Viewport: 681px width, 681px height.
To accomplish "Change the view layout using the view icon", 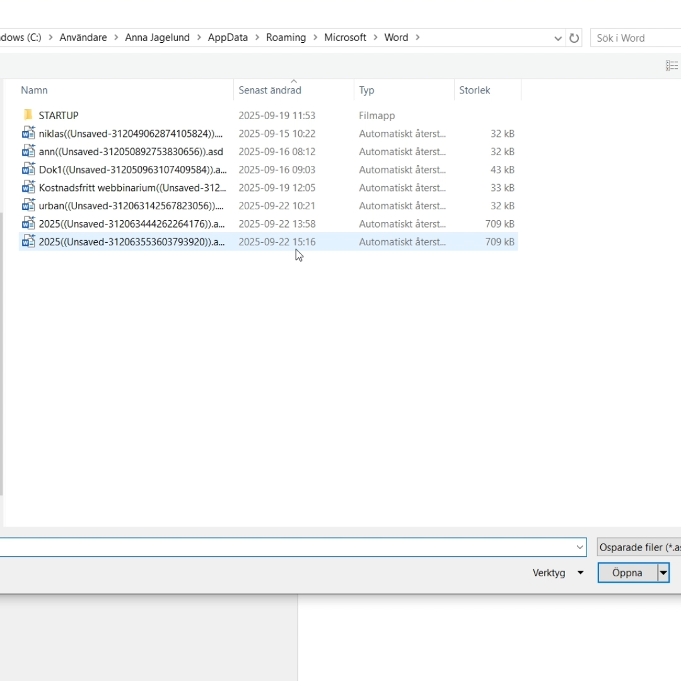I will (x=672, y=66).
